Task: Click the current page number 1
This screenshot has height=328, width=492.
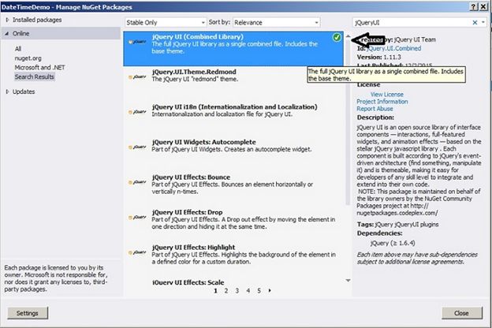Action: (215, 291)
